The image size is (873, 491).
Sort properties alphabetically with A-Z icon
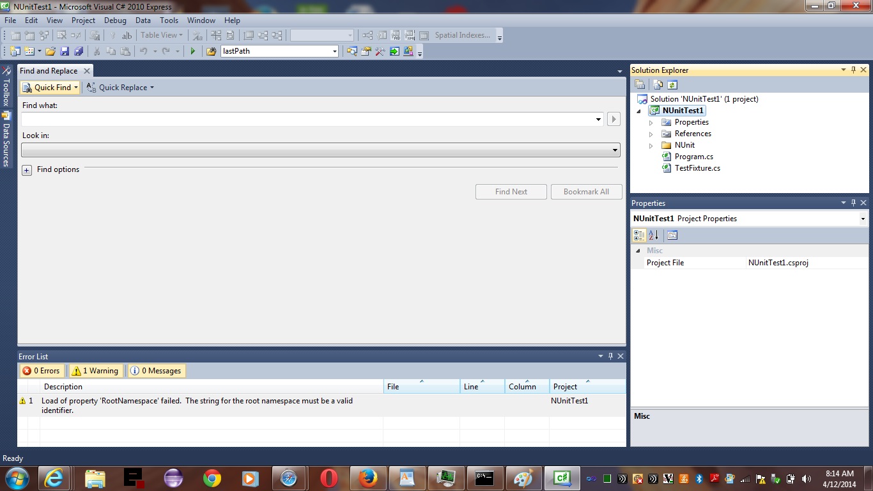(x=654, y=235)
